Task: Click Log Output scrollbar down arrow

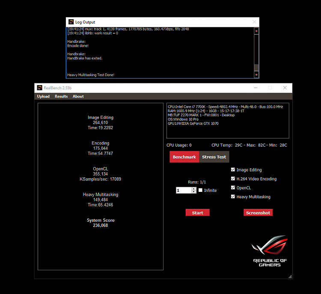Action: [256, 75]
